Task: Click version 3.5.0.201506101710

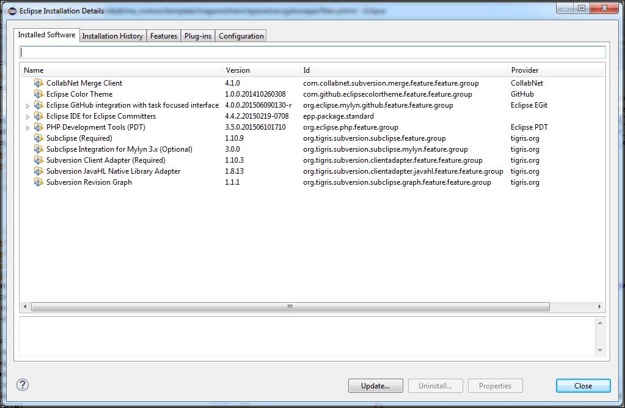Action: click(x=255, y=127)
